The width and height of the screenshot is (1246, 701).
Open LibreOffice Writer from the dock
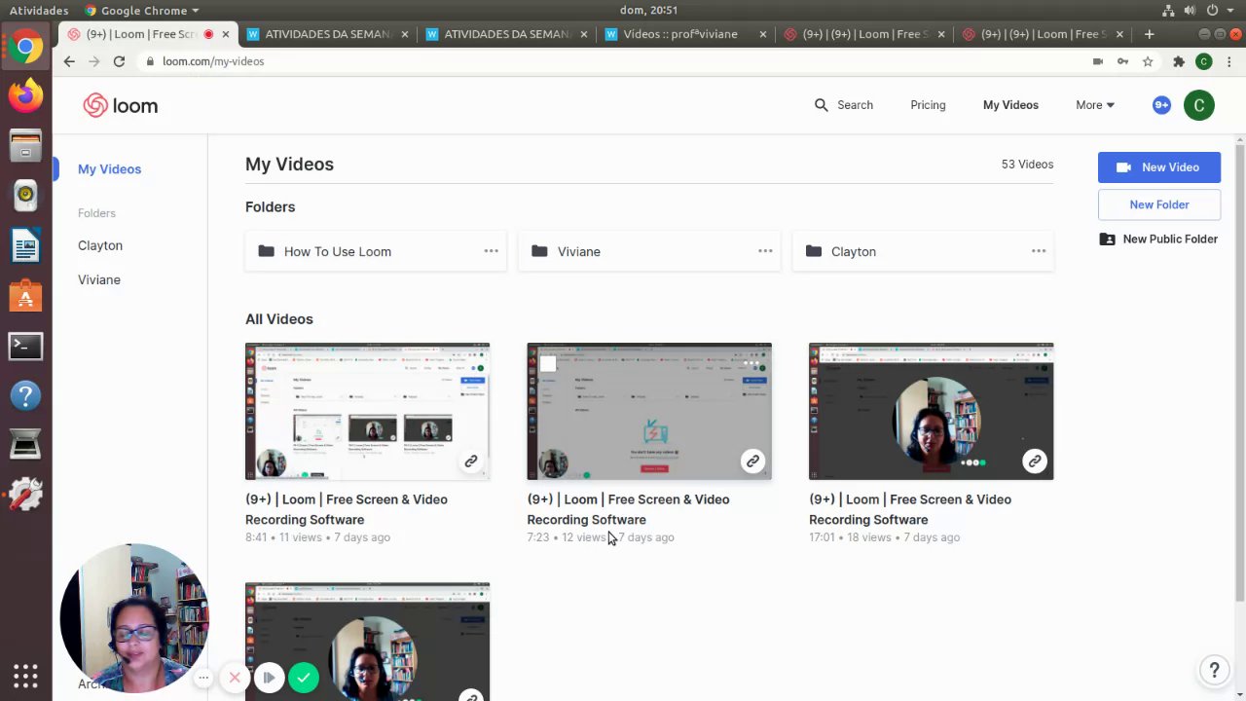[25, 246]
